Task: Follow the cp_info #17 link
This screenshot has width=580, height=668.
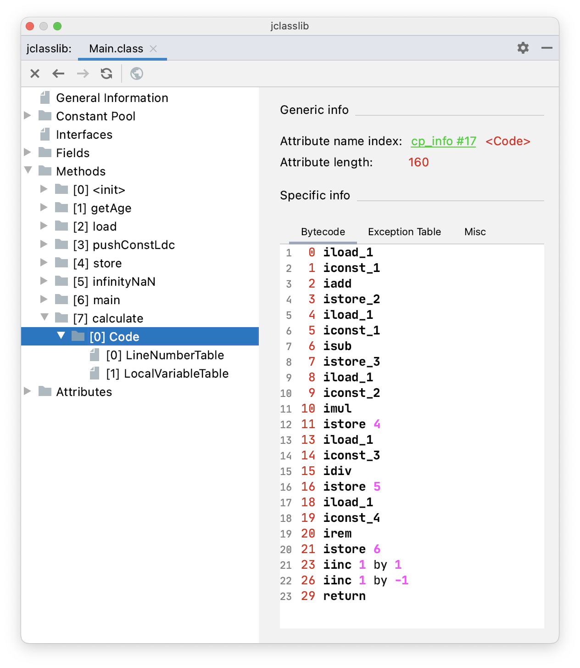Action: click(443, 141)
